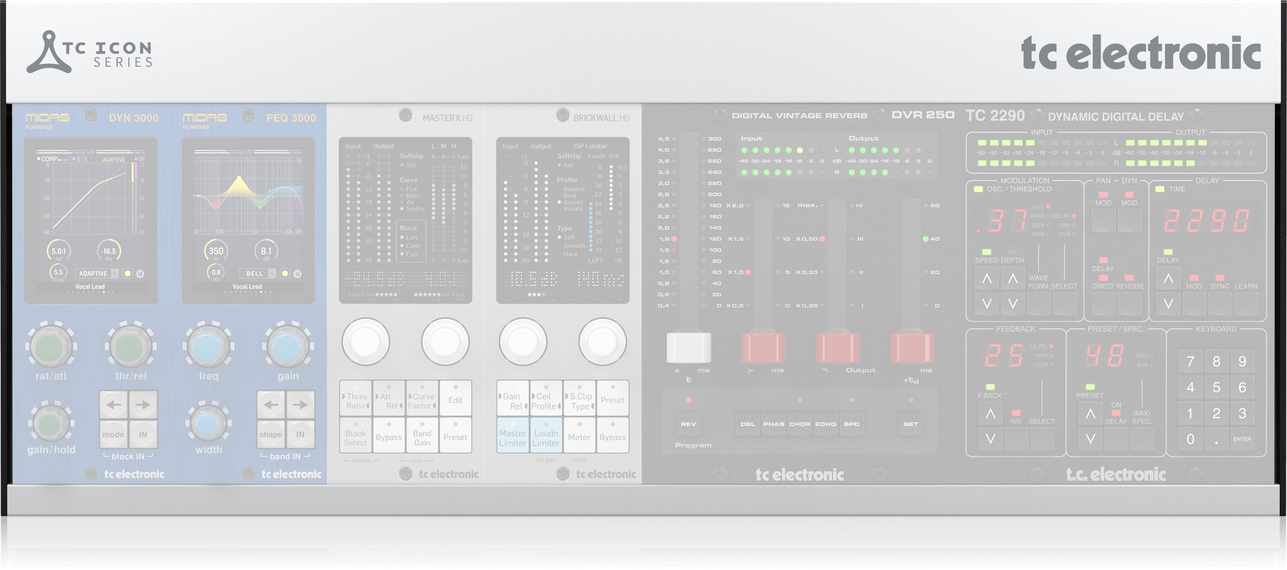
Task: Select the DEL program on DVR 250
Action: [x=748, y=424]
